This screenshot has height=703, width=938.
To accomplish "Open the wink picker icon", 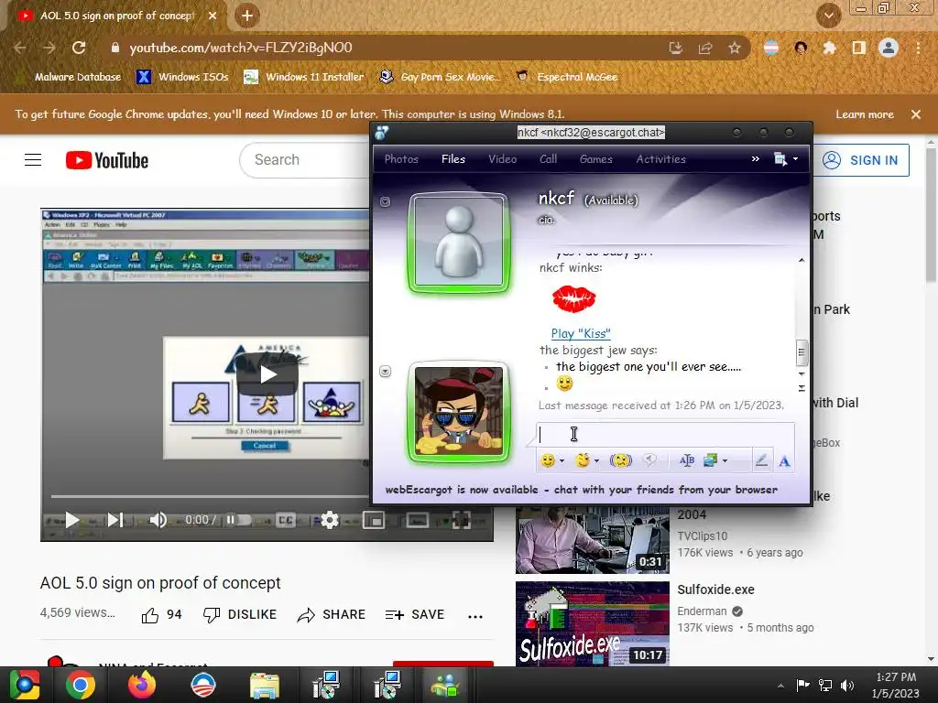I will click(582, 460).
